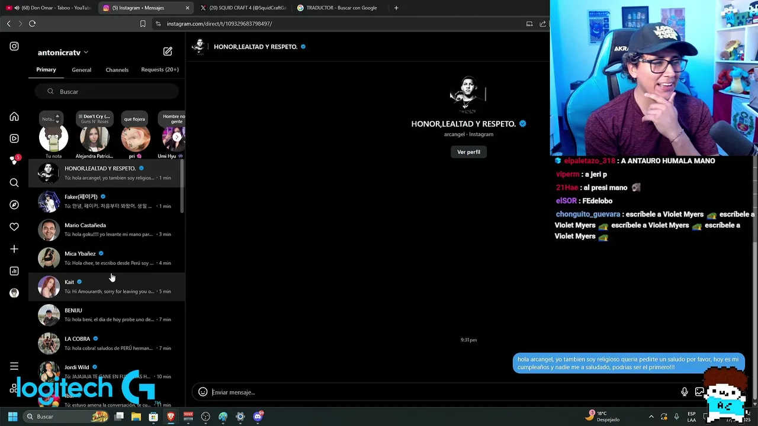Open site settings icon beside the URL
This screenshot has height=426, width=758.
coord(158,24)
